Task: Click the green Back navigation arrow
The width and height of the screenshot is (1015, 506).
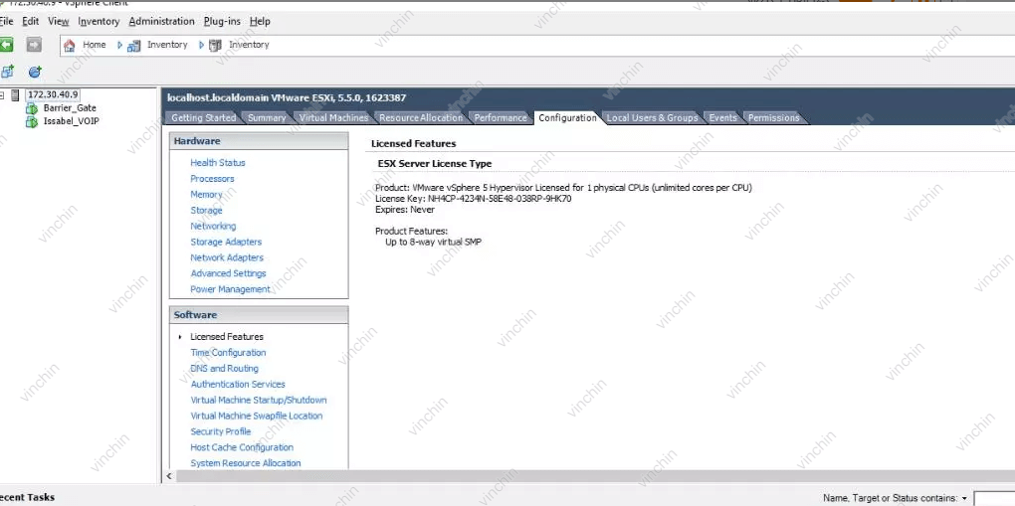Action: [x=6, y=45]
